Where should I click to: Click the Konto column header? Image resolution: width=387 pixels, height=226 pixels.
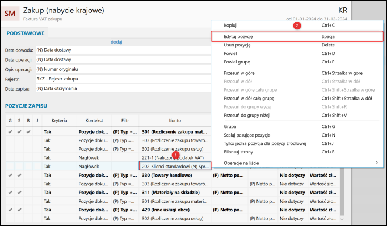175,121
